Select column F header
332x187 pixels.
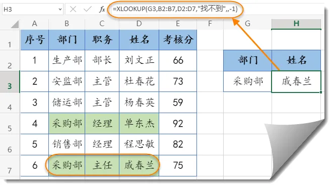pyautogui.click(x=210, y=24)
